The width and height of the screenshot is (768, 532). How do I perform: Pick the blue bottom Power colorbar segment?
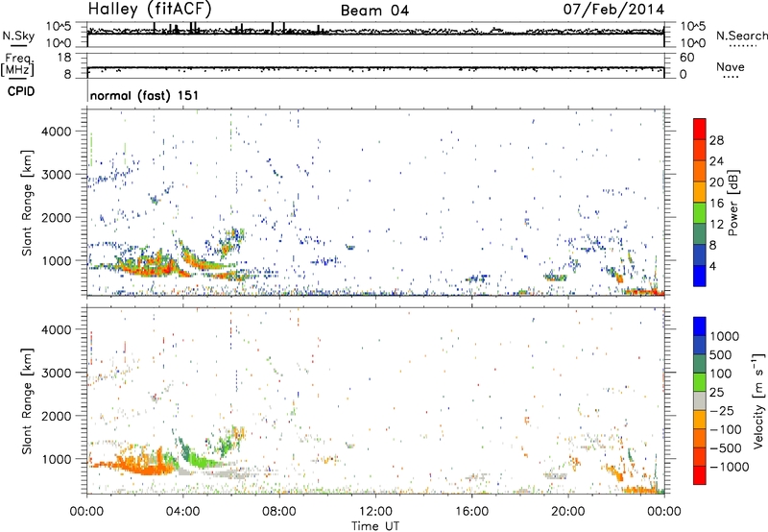(x=700, y=276)
